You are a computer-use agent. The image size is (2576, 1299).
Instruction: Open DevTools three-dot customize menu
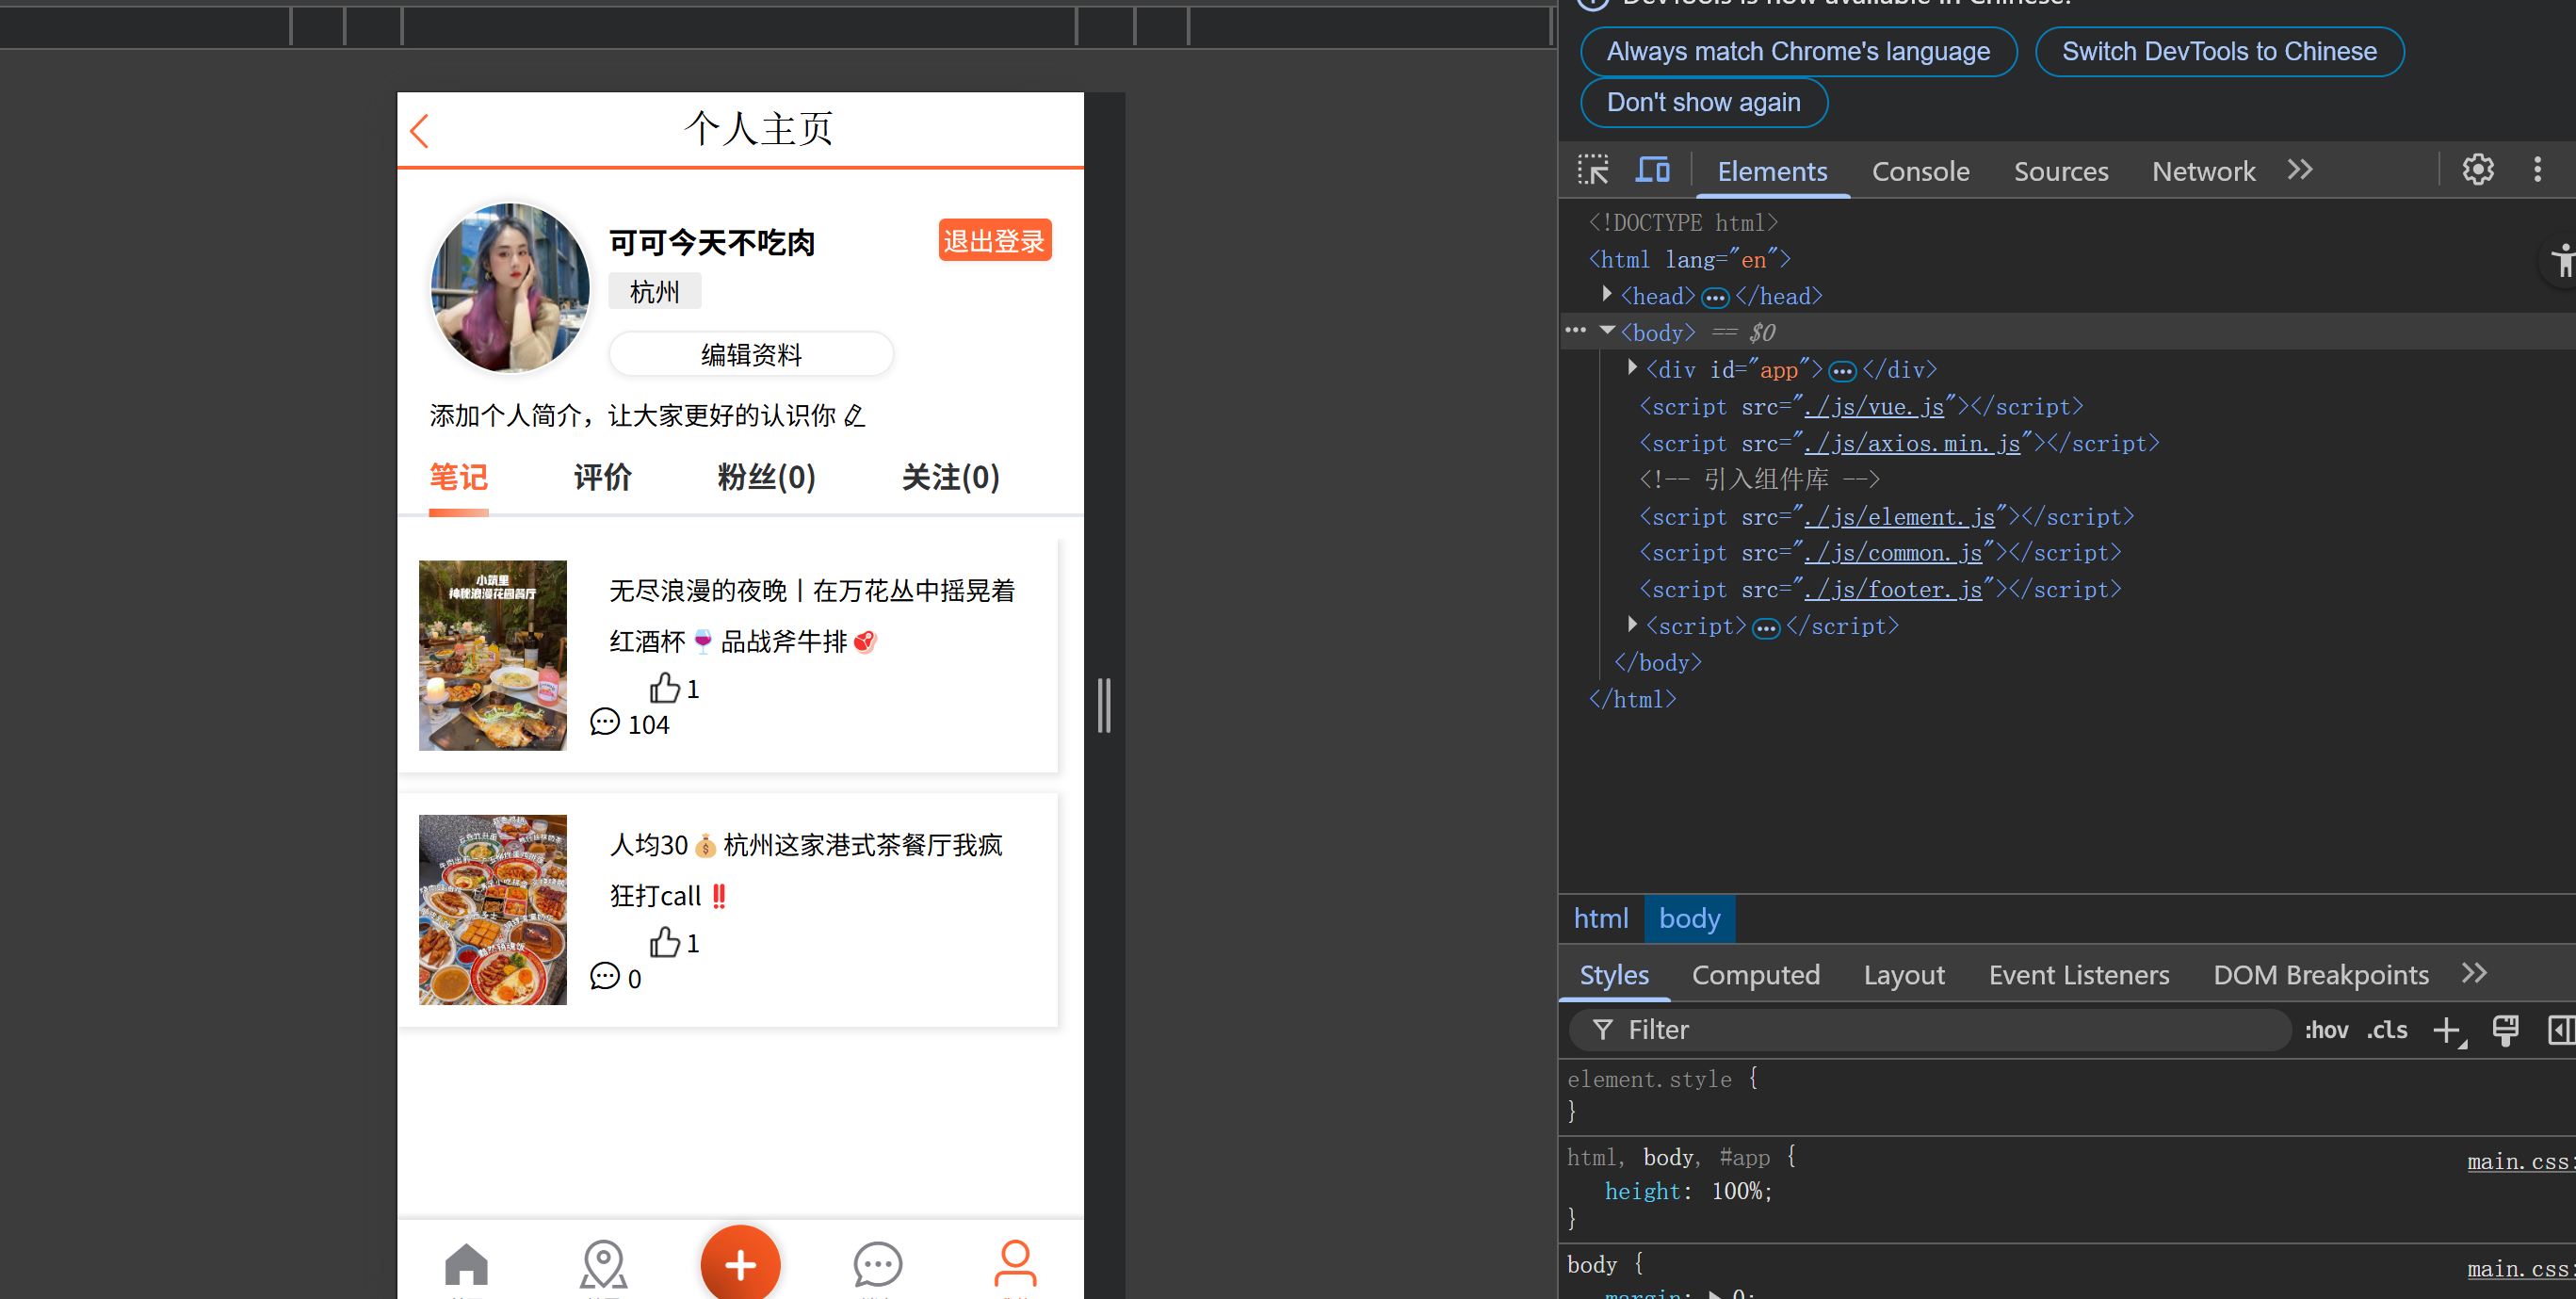(x=2537, y=170)
